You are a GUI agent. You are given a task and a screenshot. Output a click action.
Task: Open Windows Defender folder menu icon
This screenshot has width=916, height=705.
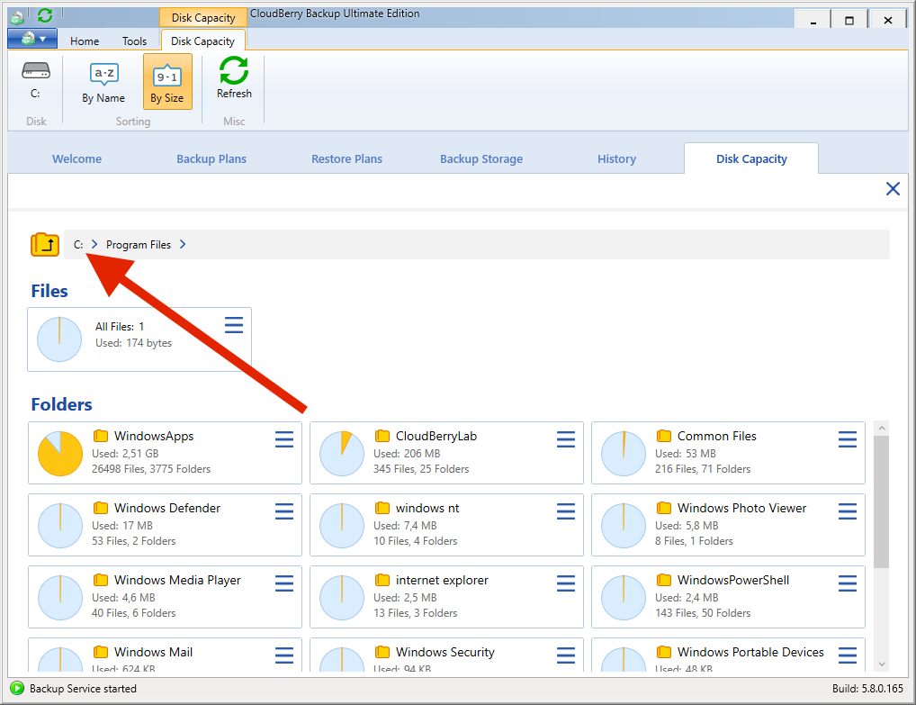click(284, 511)
